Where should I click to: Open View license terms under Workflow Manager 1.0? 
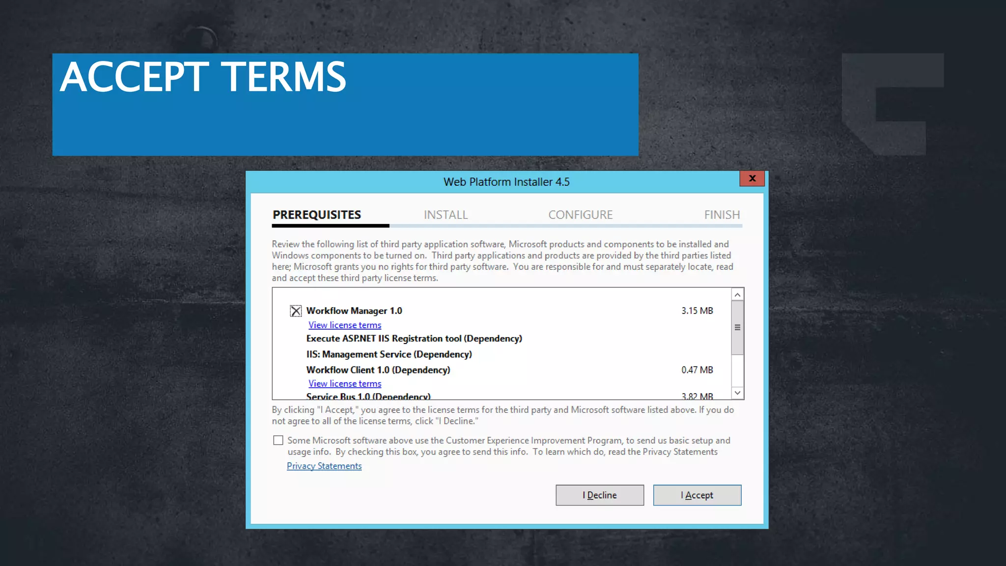345,325
